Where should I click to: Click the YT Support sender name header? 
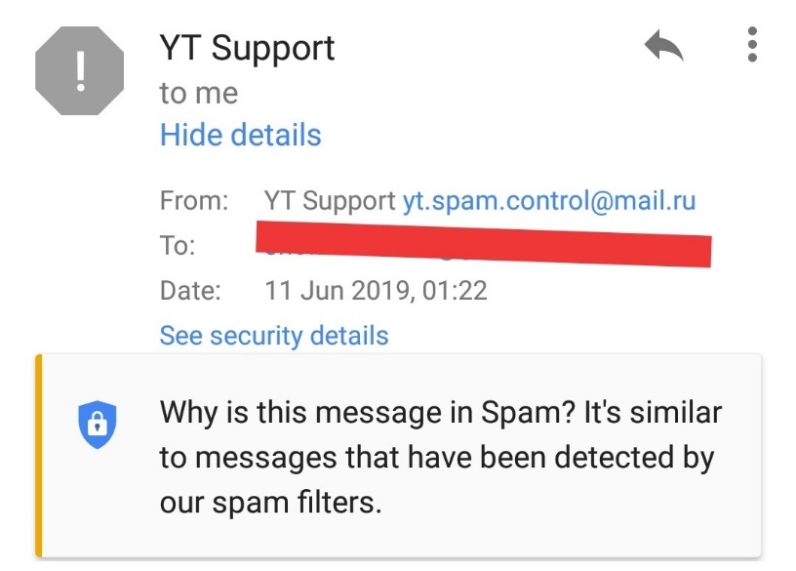247,48
